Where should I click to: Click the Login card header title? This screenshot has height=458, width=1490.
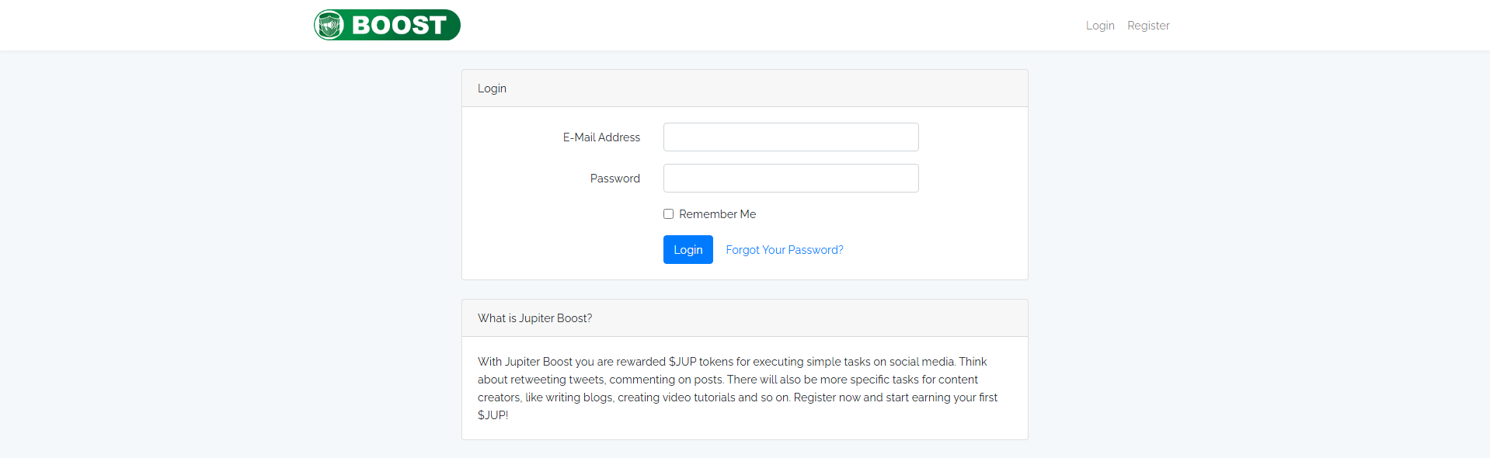492,88
